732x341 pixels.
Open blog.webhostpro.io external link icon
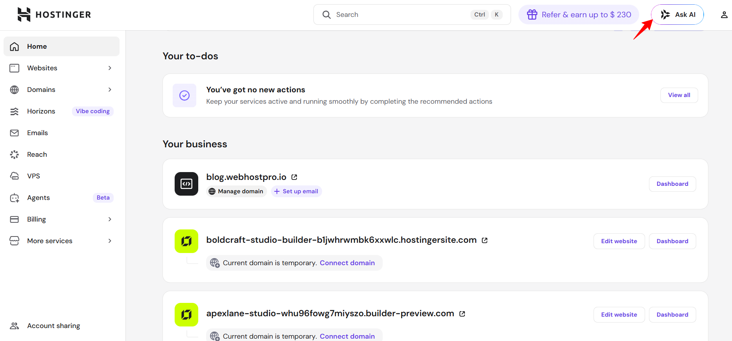point(294,177)
